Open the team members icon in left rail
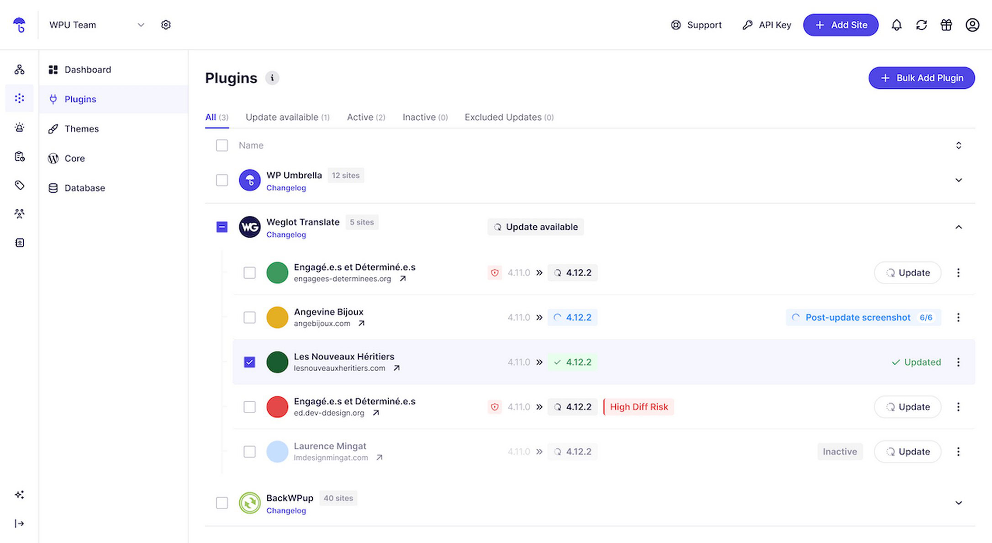 [19, 213]
